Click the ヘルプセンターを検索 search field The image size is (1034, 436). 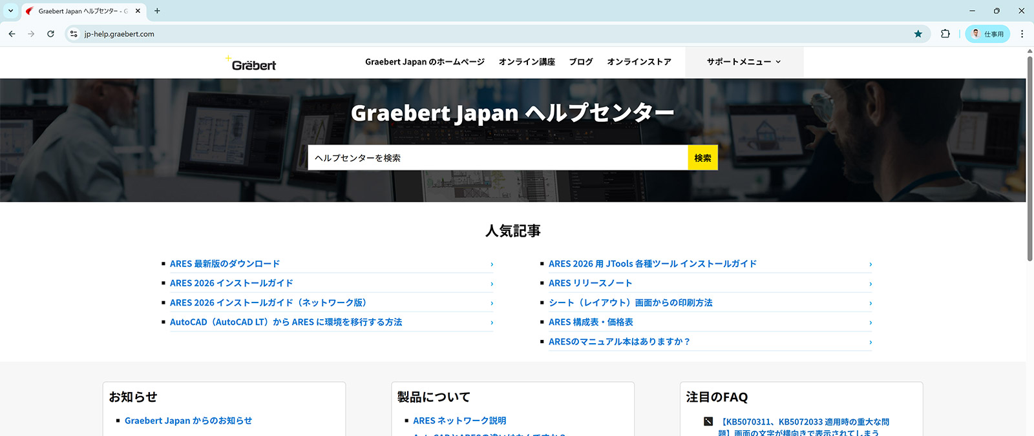coord(498,158)
